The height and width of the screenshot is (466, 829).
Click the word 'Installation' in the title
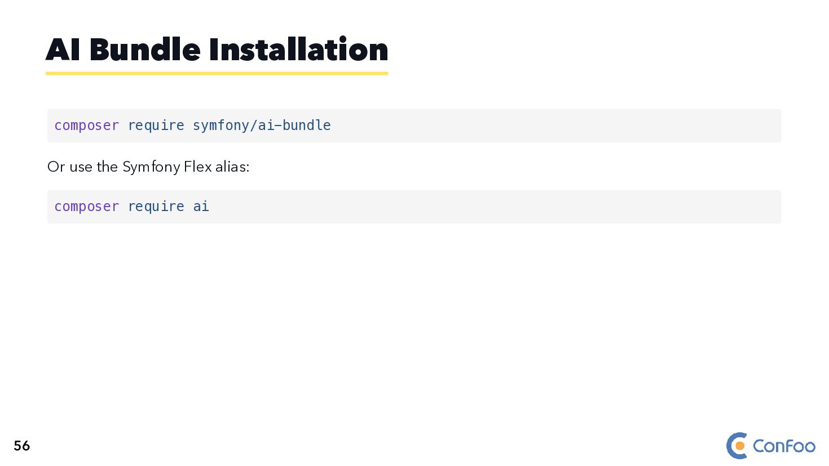pos(298,50)
